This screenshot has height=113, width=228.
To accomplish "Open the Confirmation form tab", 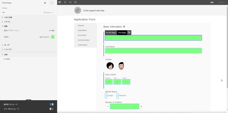I will [x=85, y=45].
